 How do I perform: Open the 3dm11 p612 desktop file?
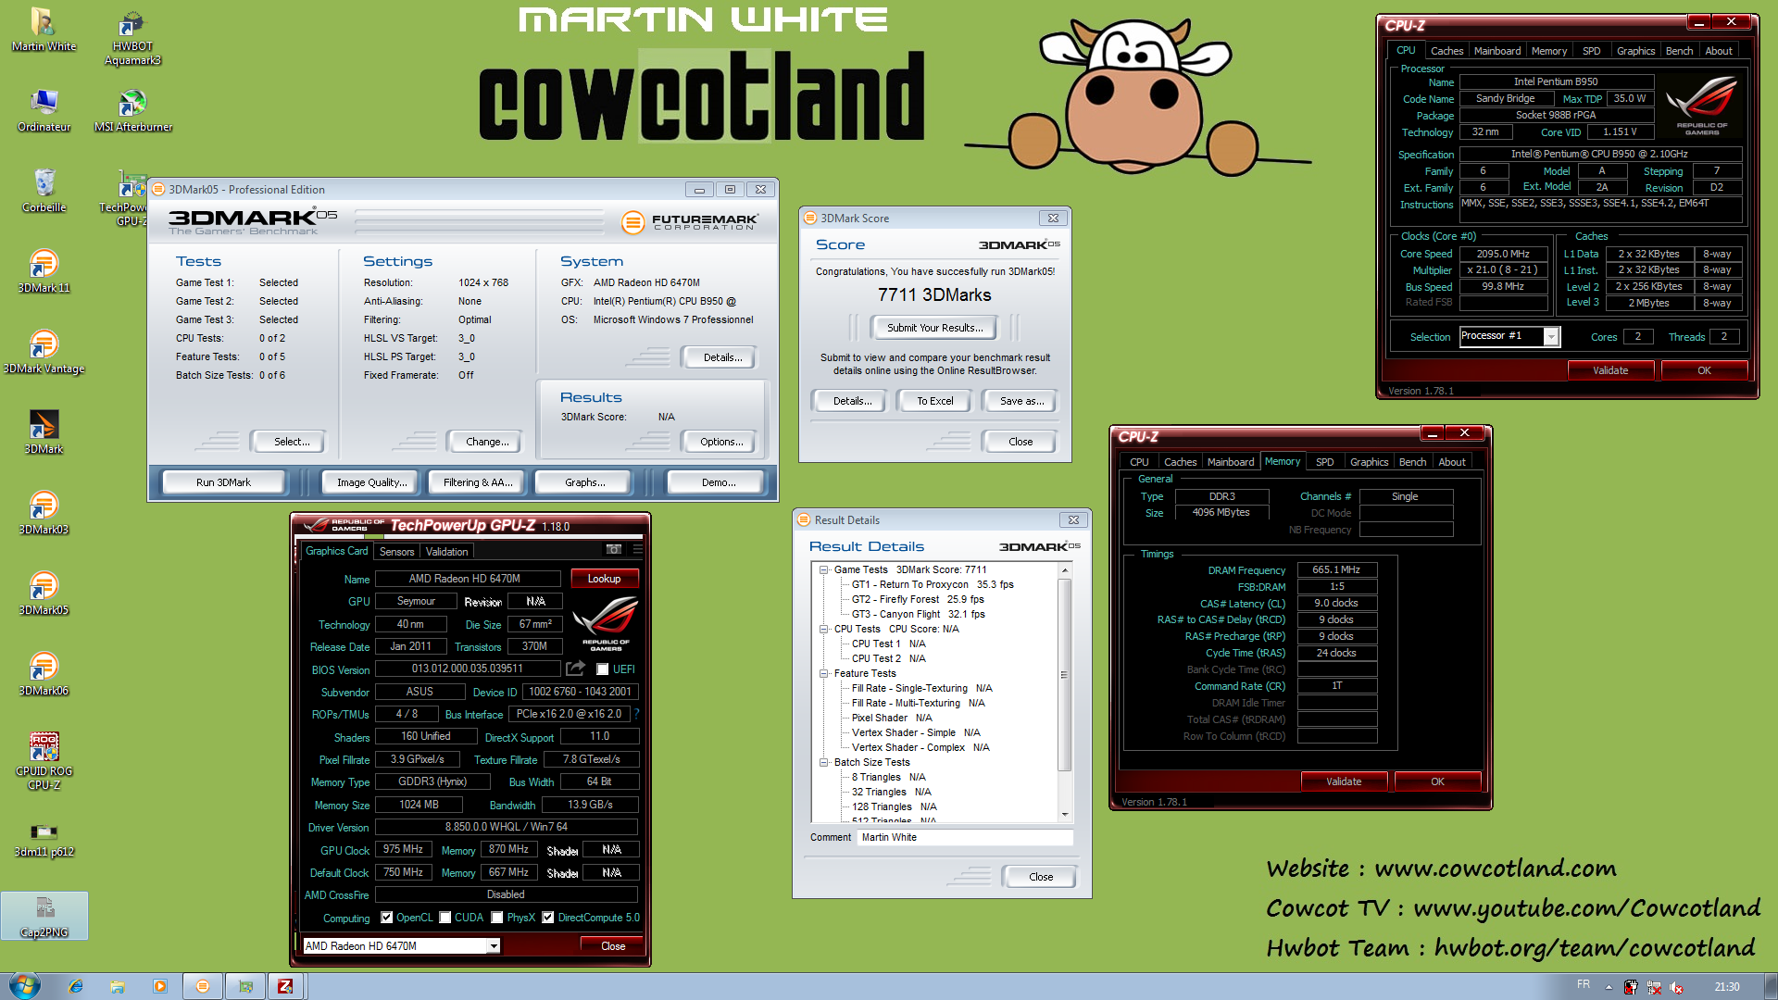[x=44, y=838]
